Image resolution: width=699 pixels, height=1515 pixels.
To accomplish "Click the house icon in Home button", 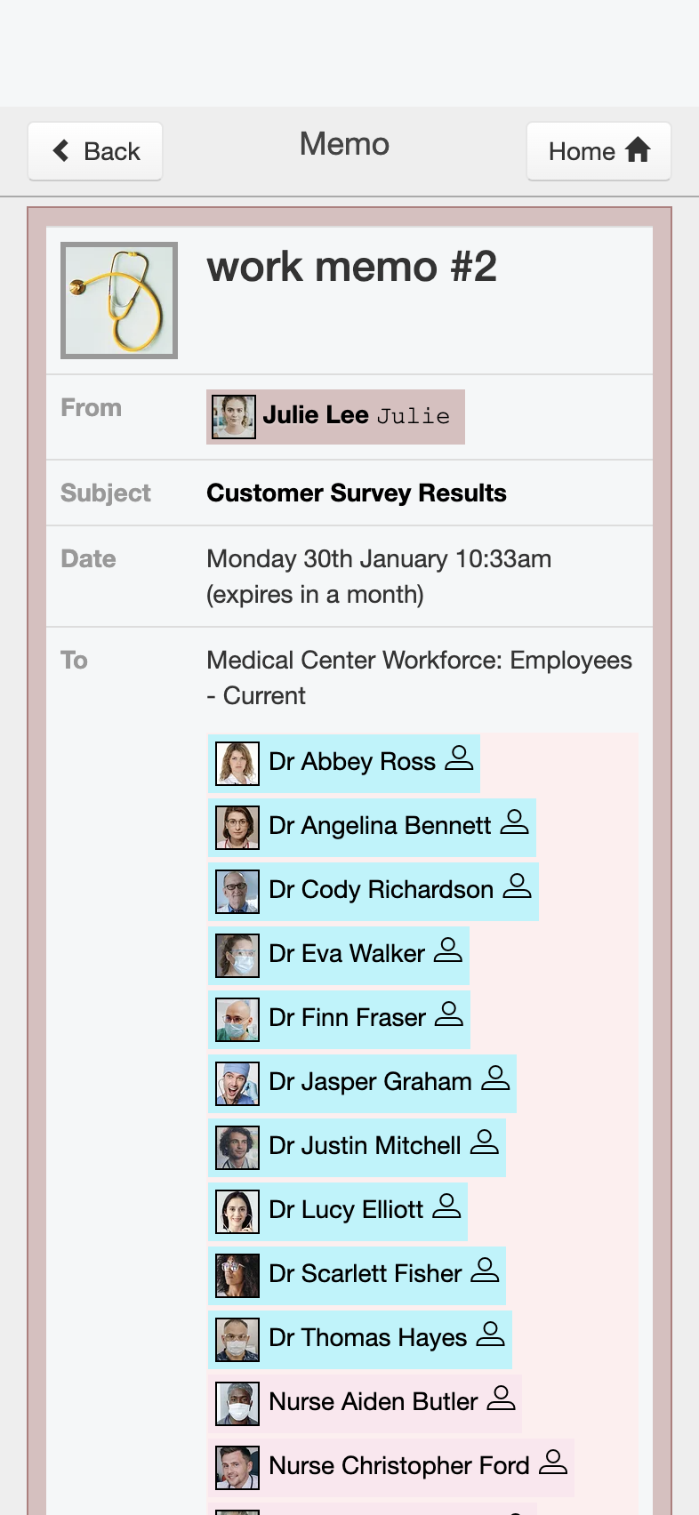I will [638, 150].
